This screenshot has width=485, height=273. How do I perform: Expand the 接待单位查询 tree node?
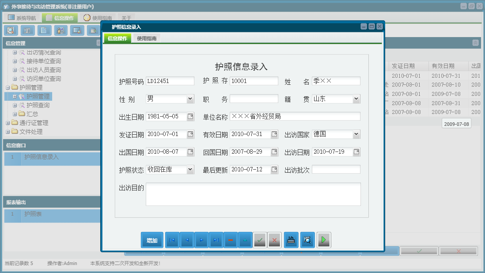point(15,61)
